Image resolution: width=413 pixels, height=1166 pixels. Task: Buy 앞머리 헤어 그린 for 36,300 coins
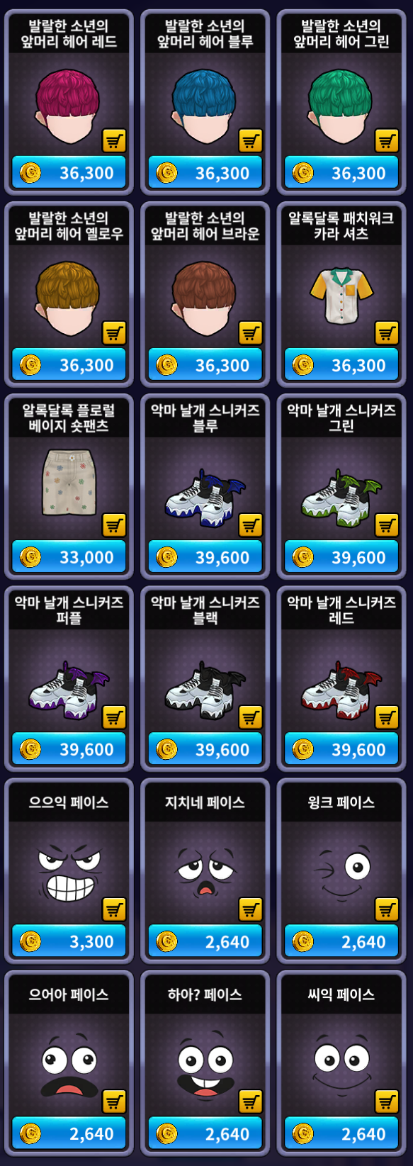click(x=341, y=173)
